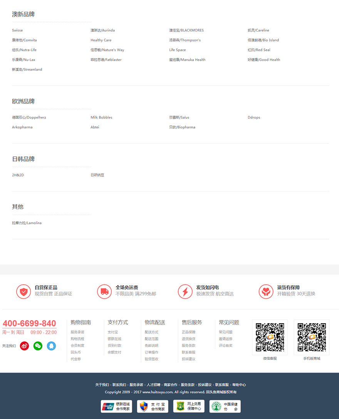Viewport: 339px width, 419px height.
Task: Click the 400-6699-840 hotline number
Action: coord(29,324)
